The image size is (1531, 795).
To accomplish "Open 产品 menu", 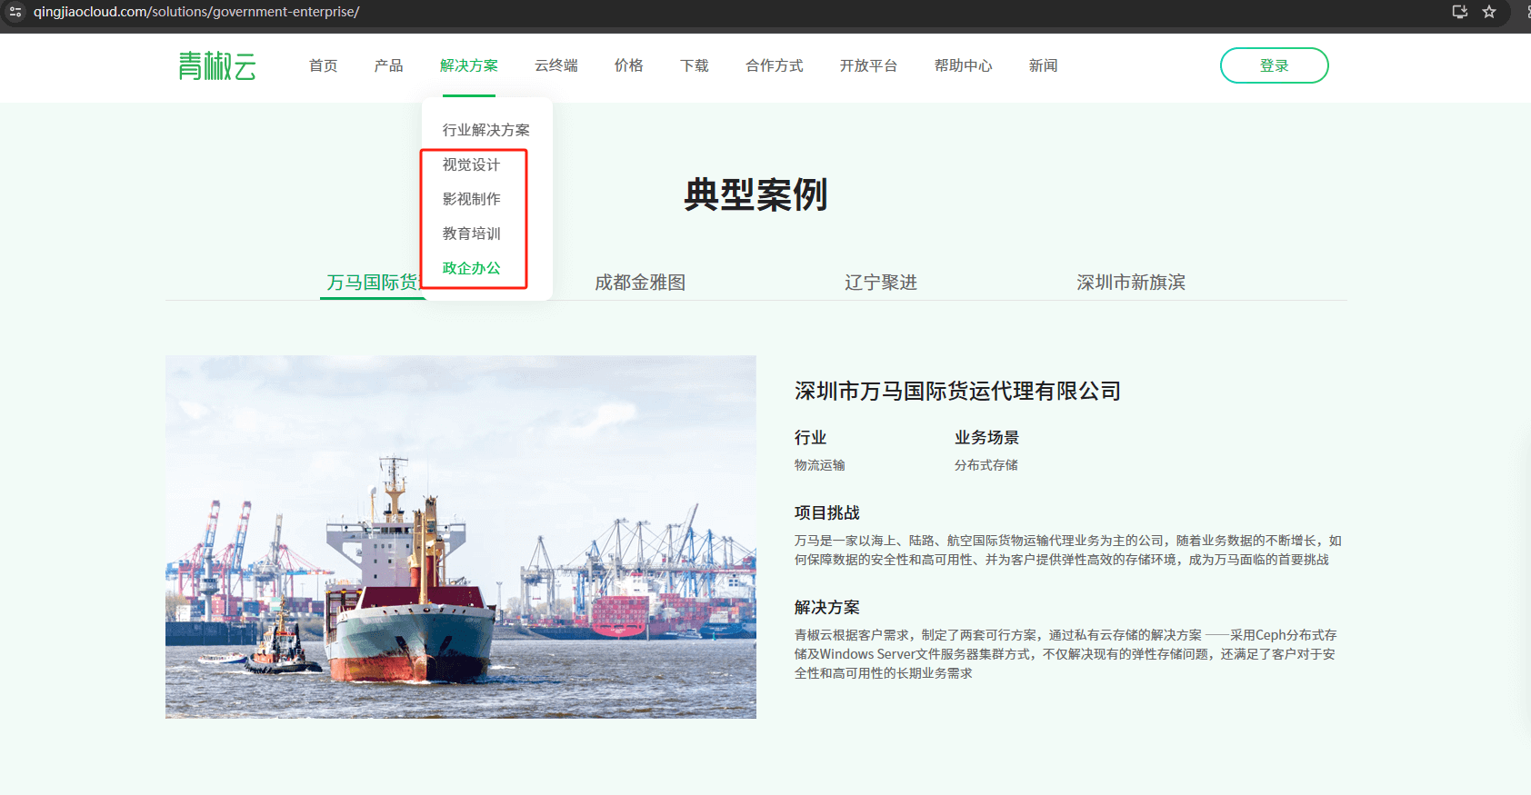I will 389,65.
